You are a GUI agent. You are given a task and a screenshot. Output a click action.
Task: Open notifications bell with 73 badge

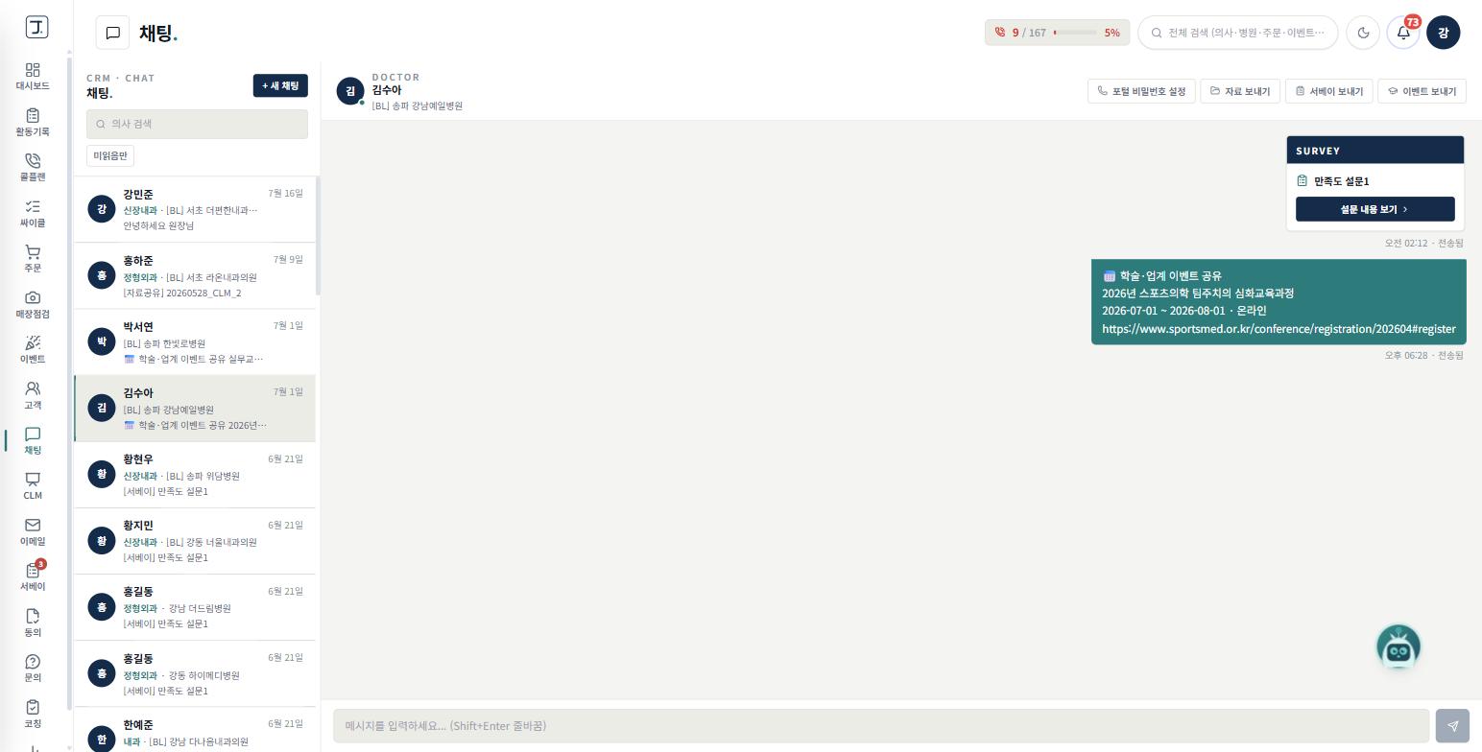pos(1403,32)
